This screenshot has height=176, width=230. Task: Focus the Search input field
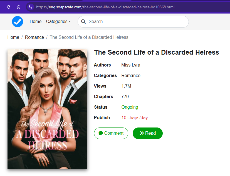(x=133, y=22)
